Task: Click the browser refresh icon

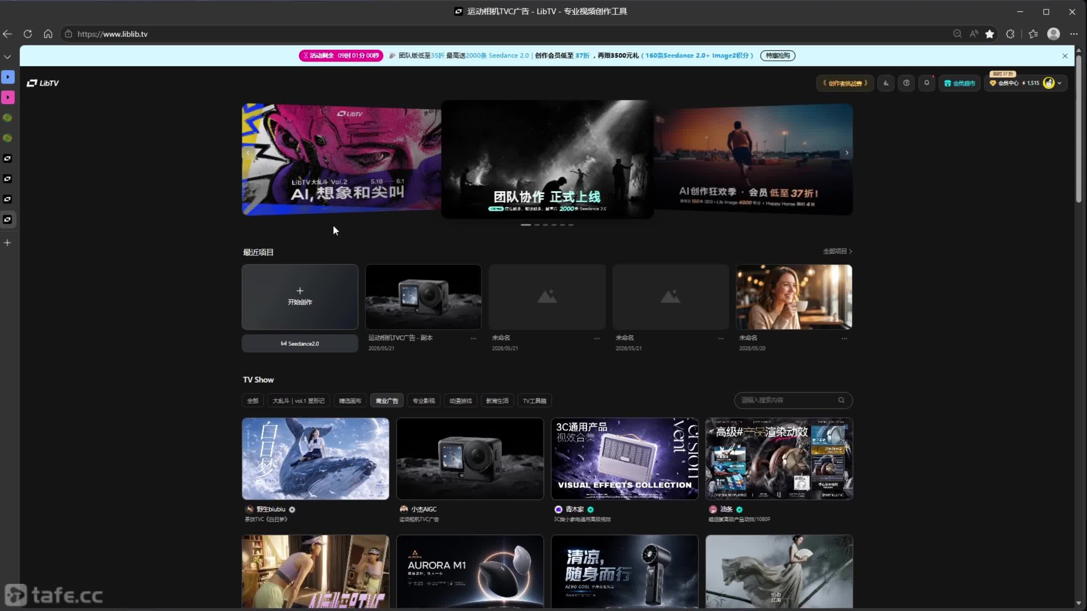Action: (x=28, y=34)
